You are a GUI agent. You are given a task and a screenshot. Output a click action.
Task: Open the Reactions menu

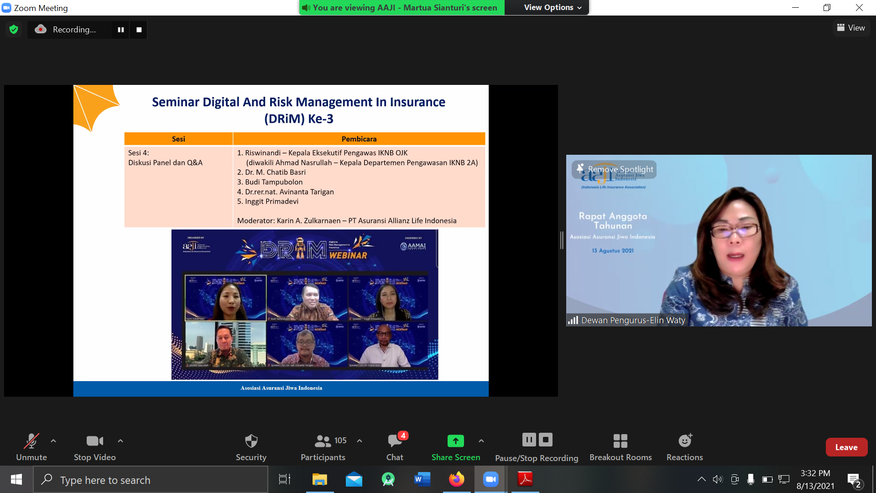point(684,447)
